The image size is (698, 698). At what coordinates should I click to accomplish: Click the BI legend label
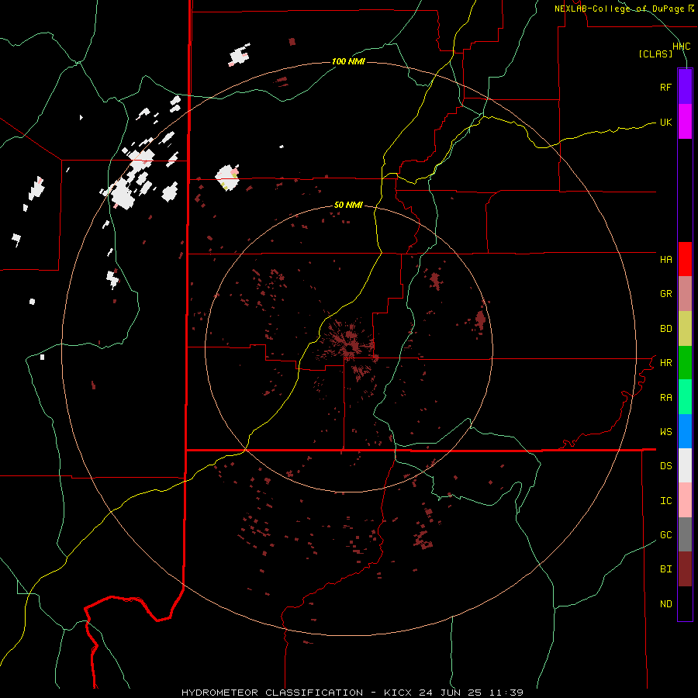pos(665,569)
